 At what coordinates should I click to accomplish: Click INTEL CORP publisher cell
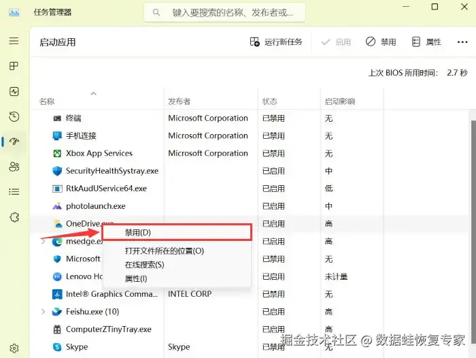tap(190, 294)
